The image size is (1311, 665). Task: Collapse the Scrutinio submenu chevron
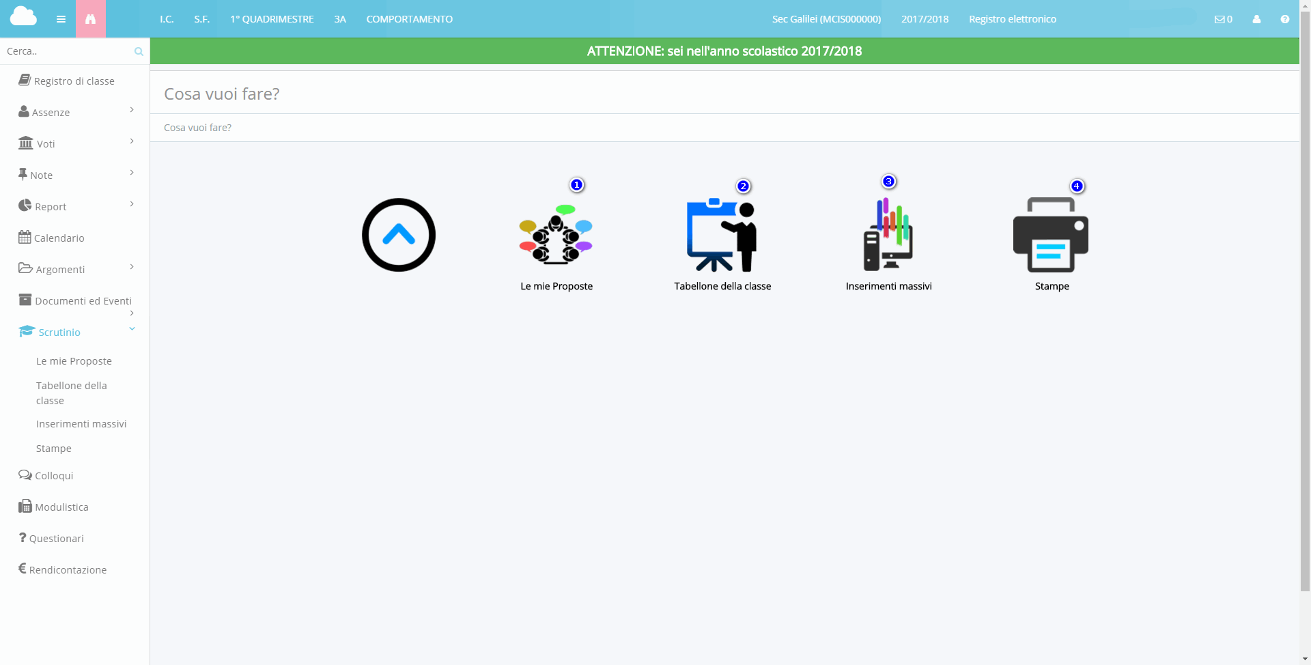pyautogui.click(x=132, y=329)
